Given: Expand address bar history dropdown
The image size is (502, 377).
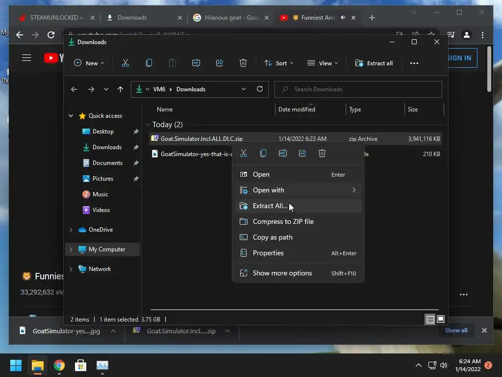Looking at the screenshot, I should point(244,89).
